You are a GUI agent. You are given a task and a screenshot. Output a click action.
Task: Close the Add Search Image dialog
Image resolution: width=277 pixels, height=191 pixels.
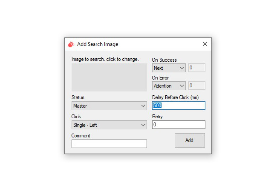[x=205, y=44]
